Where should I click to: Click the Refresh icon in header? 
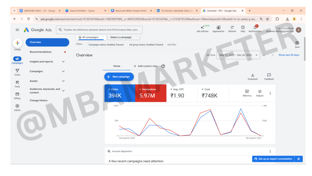(232, 28)
